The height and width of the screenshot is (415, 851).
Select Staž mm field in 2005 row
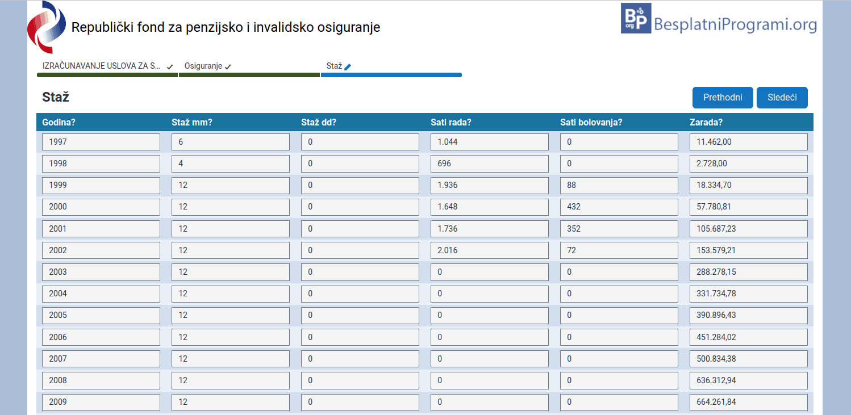[x=231, y=315]
